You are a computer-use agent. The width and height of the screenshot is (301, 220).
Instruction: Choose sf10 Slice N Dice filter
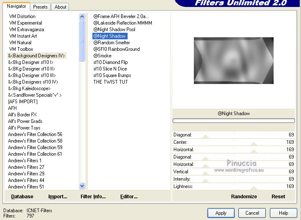(x=110, y=69)
